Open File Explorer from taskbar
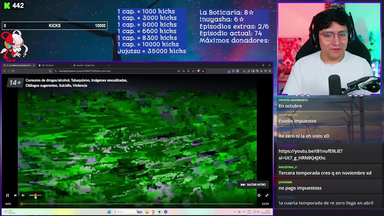Image resolution: width=384 pixels, height=216 pixels. click(x=147, y=212)
